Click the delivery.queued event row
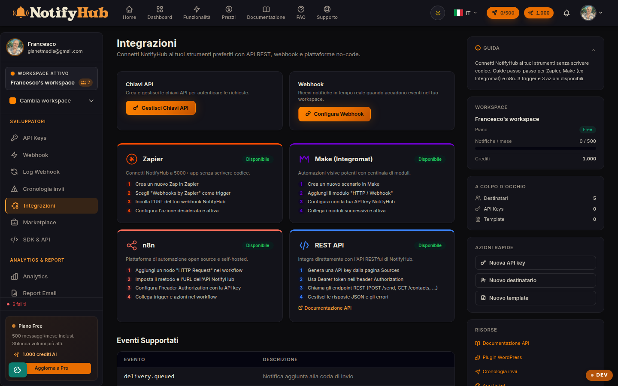 point(285,377)
